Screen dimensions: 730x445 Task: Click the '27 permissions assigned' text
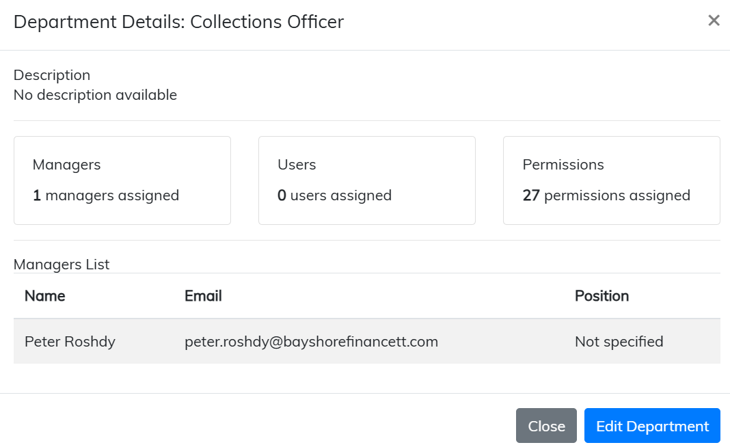tap(606, 195)
